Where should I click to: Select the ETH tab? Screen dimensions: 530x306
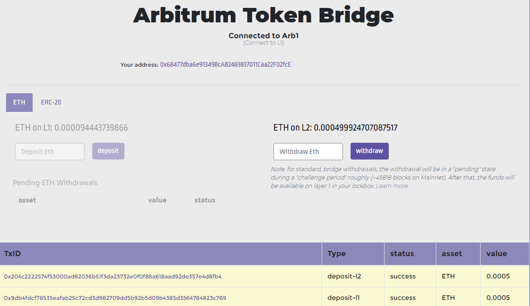coord(19,102)
